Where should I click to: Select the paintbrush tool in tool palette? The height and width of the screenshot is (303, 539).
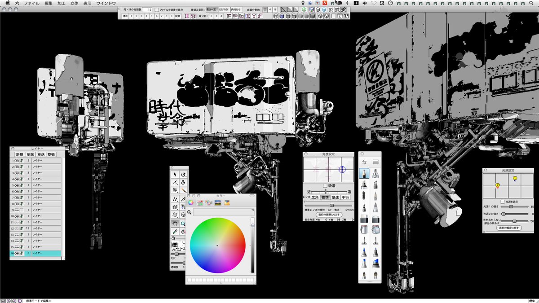(183, 190)
